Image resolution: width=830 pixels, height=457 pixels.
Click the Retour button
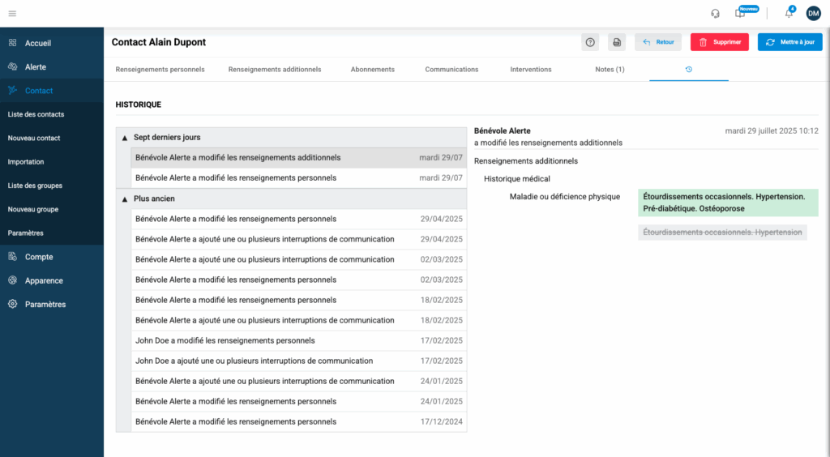(x=657, y=42)
